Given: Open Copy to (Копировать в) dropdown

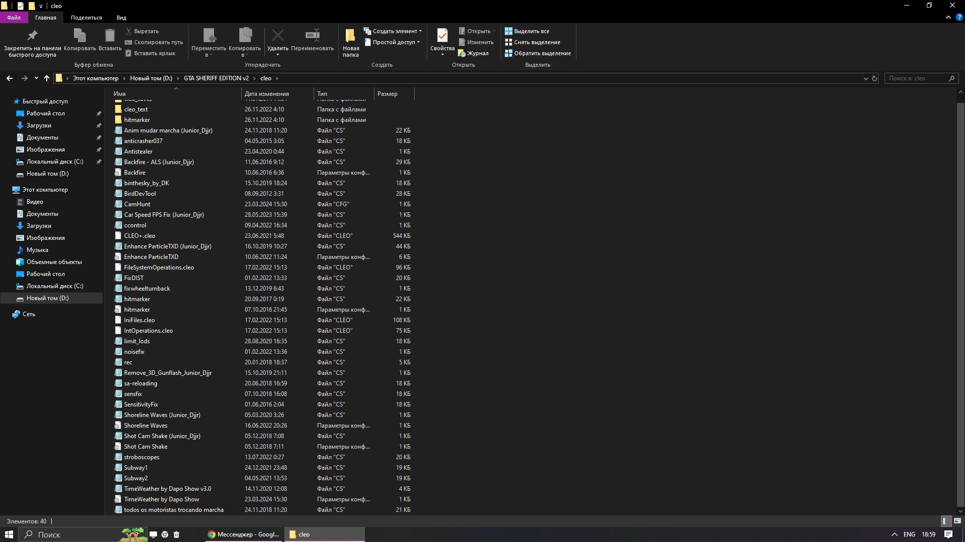Looking at the screenshot, I should point(245,43).
